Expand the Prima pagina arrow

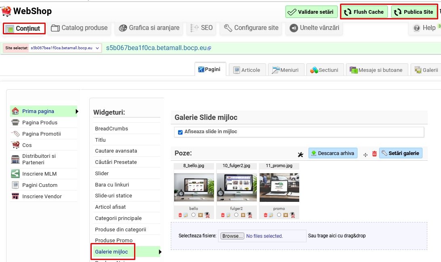77,111
